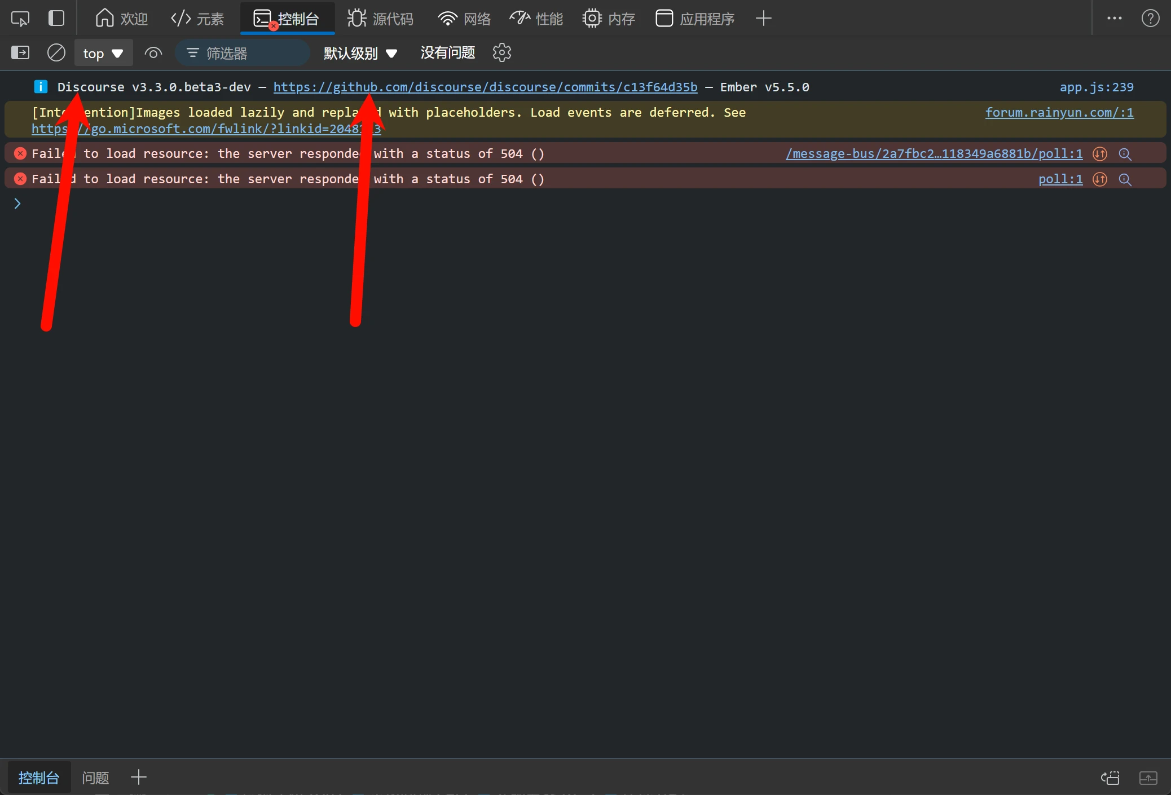Open the 默认级别 log level dropdown
Screen dimensions: 1171x795
pyautogui.click(x=360, y=53)
